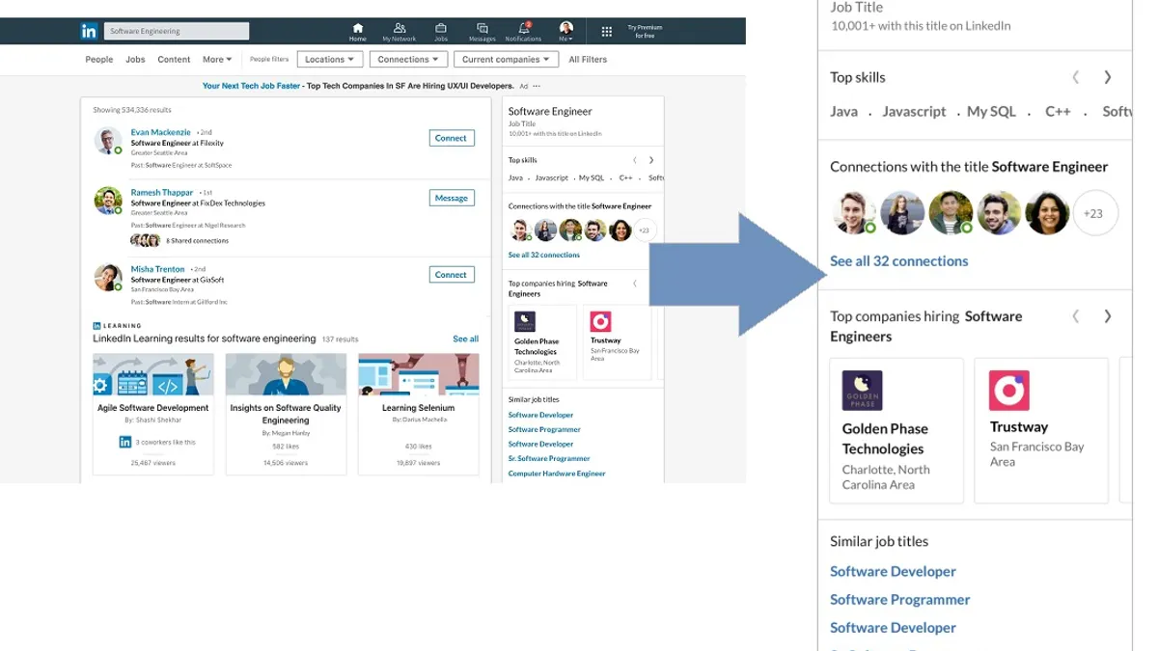
Task: Expand the More dropdown in the filter bar
Action: pos(217,60)
